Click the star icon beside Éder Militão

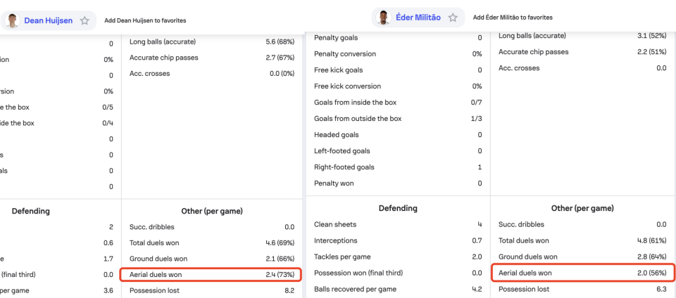453,18
